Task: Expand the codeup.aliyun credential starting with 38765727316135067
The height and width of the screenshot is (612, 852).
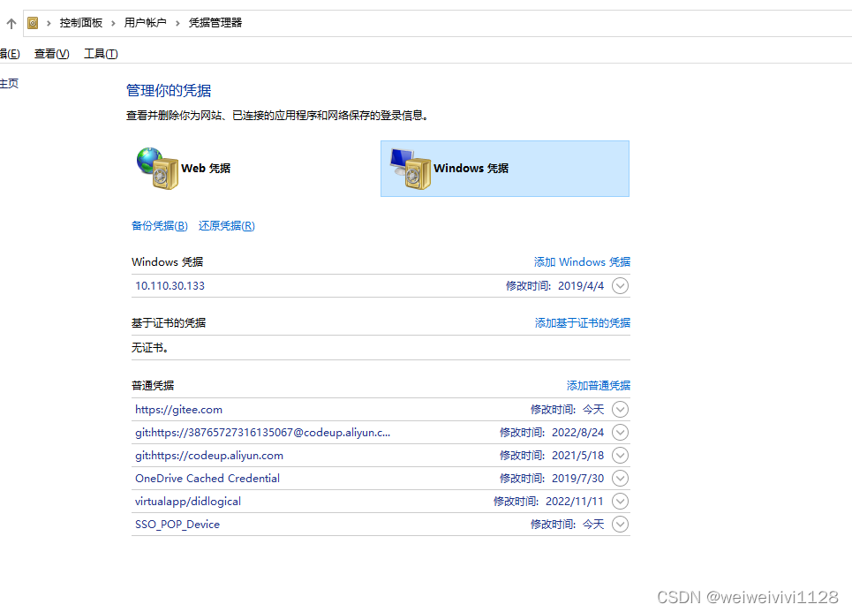Action: [x=620, y=432]
